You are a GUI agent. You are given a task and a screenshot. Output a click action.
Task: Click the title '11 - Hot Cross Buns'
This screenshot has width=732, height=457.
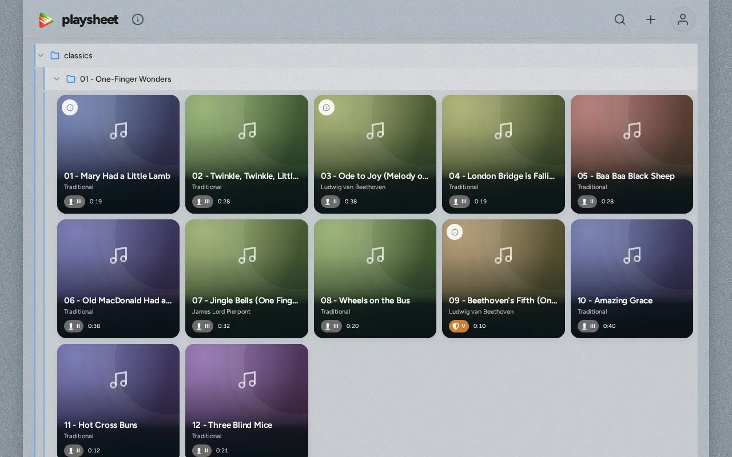tap(101, 425)
